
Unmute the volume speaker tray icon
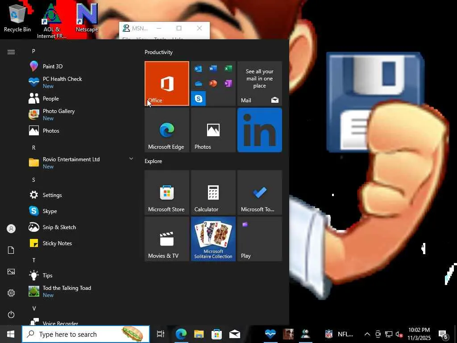pos(399,334)
